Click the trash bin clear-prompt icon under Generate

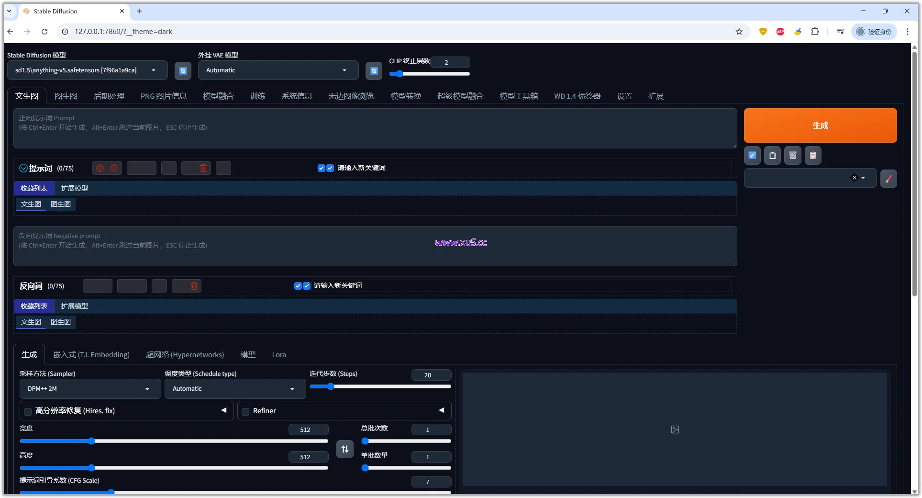click(x=792, y=156)
